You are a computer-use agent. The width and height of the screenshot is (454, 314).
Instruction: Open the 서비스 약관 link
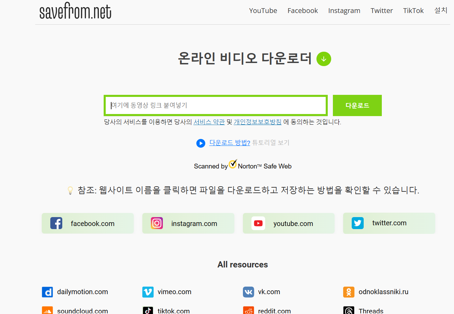pos(209,122)
